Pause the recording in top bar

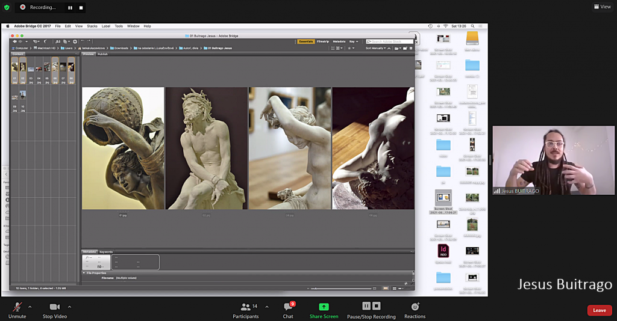pos(70,7)
